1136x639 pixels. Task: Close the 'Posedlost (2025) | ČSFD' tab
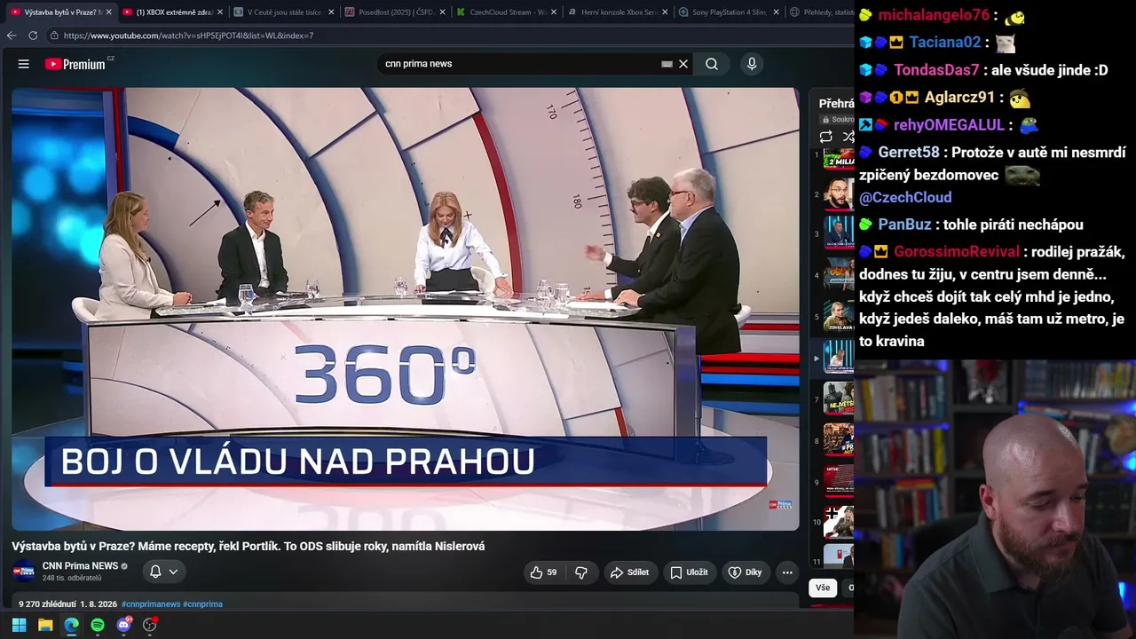point(442,12)
